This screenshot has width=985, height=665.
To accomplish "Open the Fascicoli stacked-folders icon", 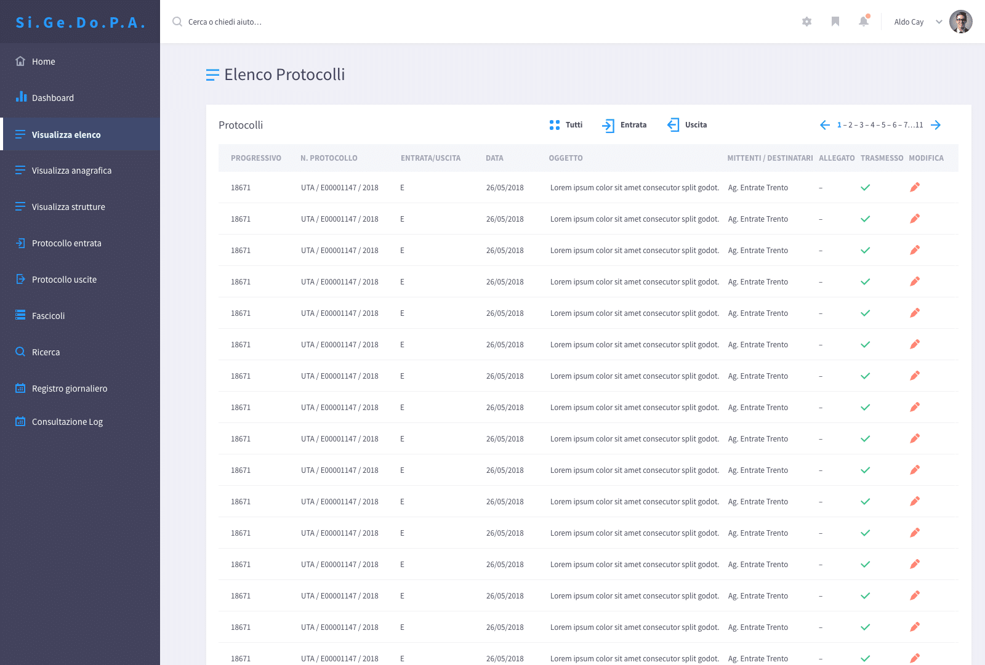I will click(x=20, y=315).
